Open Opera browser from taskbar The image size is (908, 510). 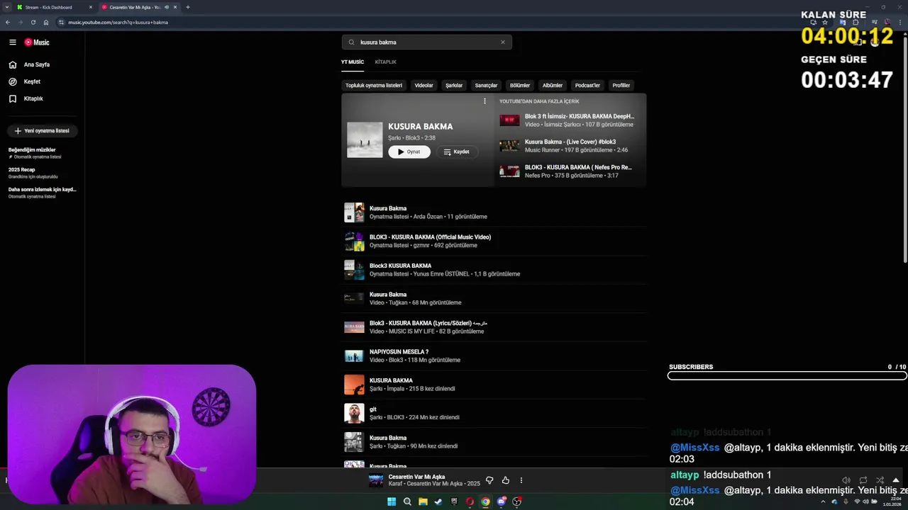470,501
